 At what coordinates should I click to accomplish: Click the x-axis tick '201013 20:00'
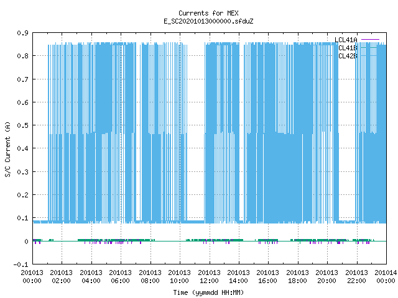pos(326,277)
